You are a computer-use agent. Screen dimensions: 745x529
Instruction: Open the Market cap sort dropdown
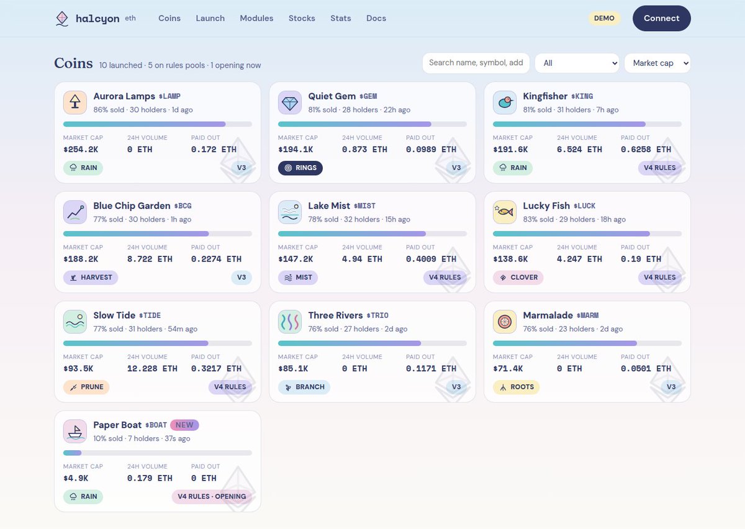[x=657, y=63]
